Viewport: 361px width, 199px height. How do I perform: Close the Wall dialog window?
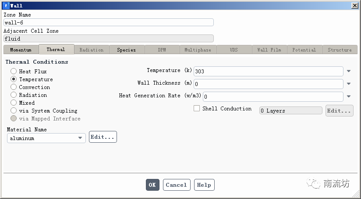(x=354, y=5)
